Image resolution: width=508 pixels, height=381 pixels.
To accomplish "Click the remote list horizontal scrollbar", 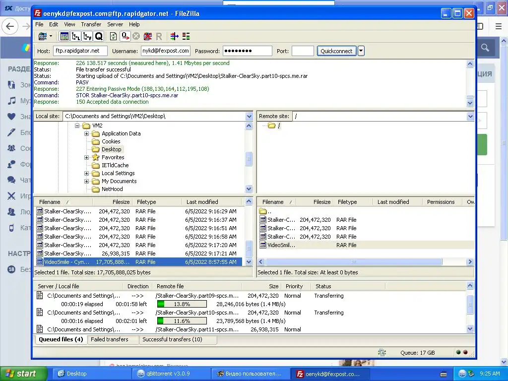I will point(353,262).
